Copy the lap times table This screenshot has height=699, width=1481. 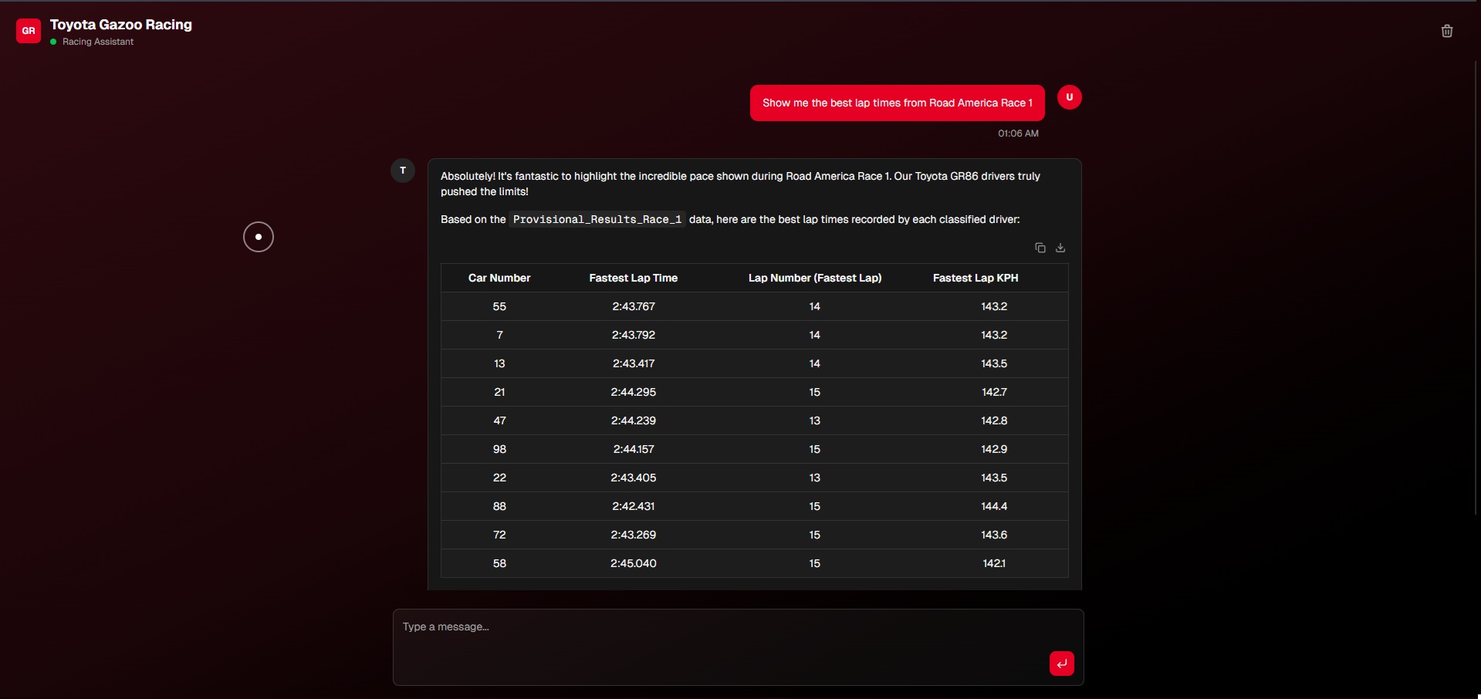coord(1040,248)
